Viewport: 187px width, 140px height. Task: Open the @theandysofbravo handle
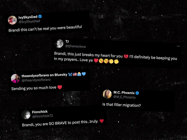(36, 80)
